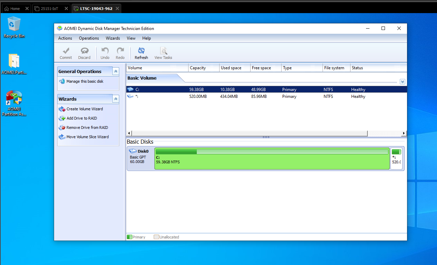Click the 48.99GB free space cell
The width and height of the screenshot is (437, 265).
258,90
